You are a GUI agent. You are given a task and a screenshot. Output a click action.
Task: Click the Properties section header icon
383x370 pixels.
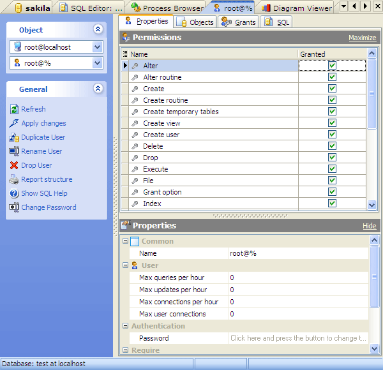pos(126,225)
